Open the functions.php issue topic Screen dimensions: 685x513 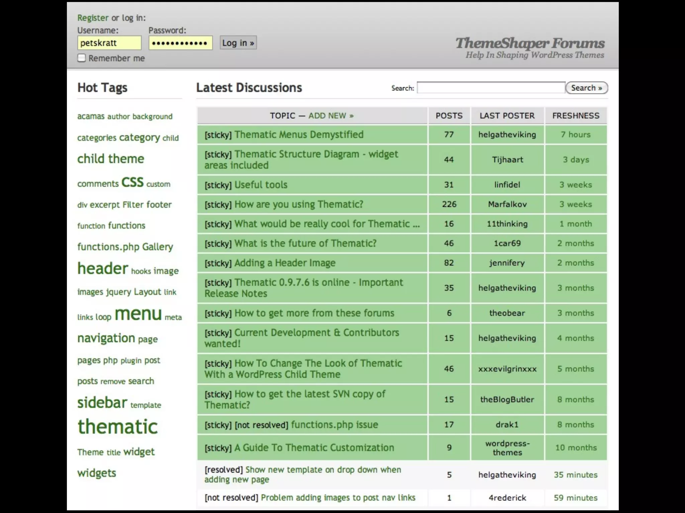pyautogui.click(x=334, y=424)
